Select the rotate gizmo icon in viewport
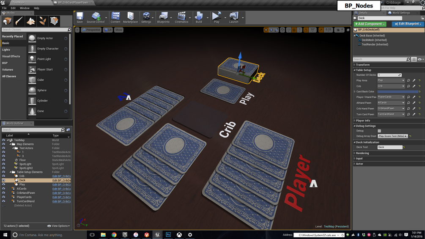 pos(271,30)
